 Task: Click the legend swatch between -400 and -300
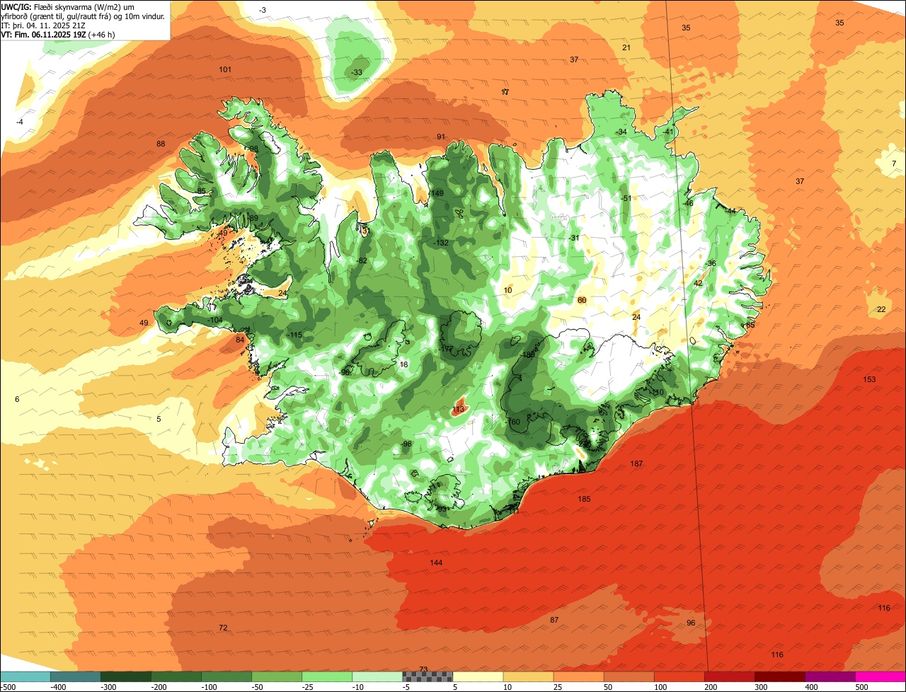tap(76, 676)
